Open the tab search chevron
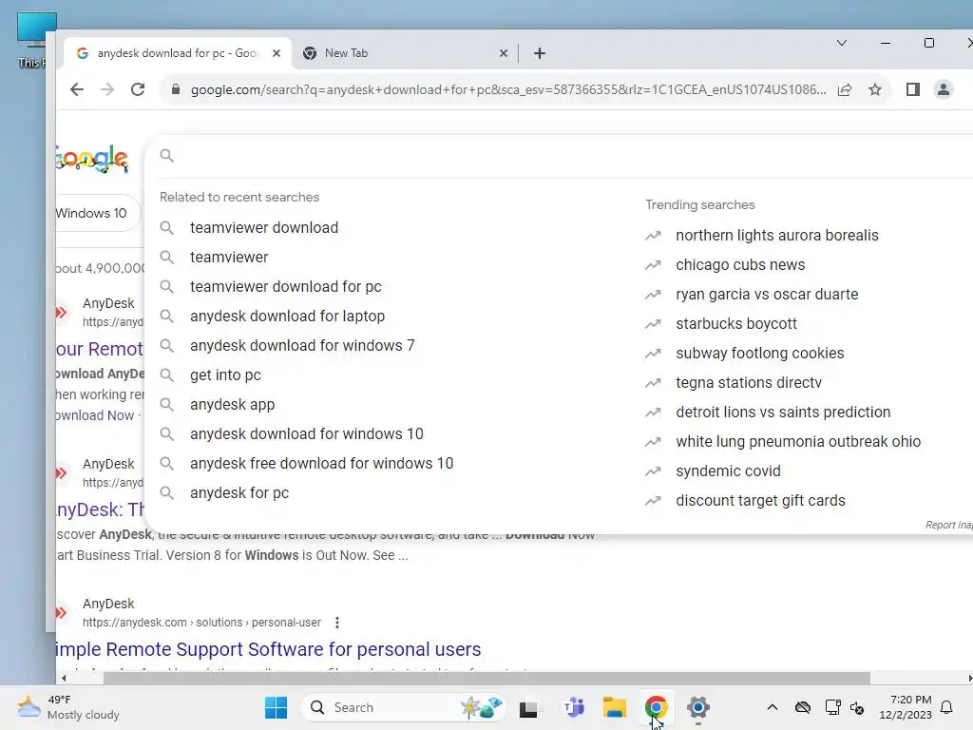 (842, 43)
